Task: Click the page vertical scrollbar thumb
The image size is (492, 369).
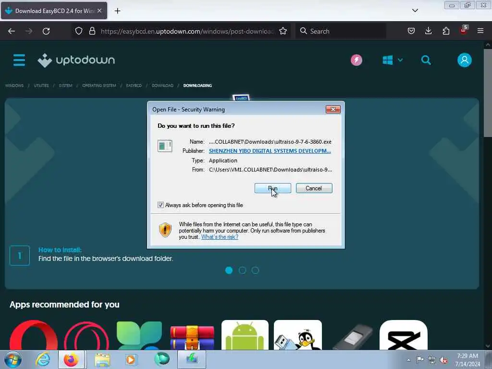Action: click(488, 93)
